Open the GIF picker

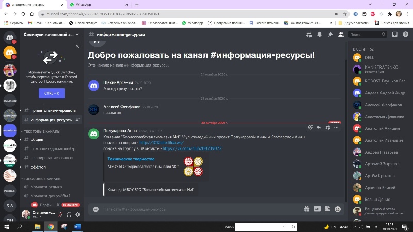pyautogui.click(x=317, y=209)
